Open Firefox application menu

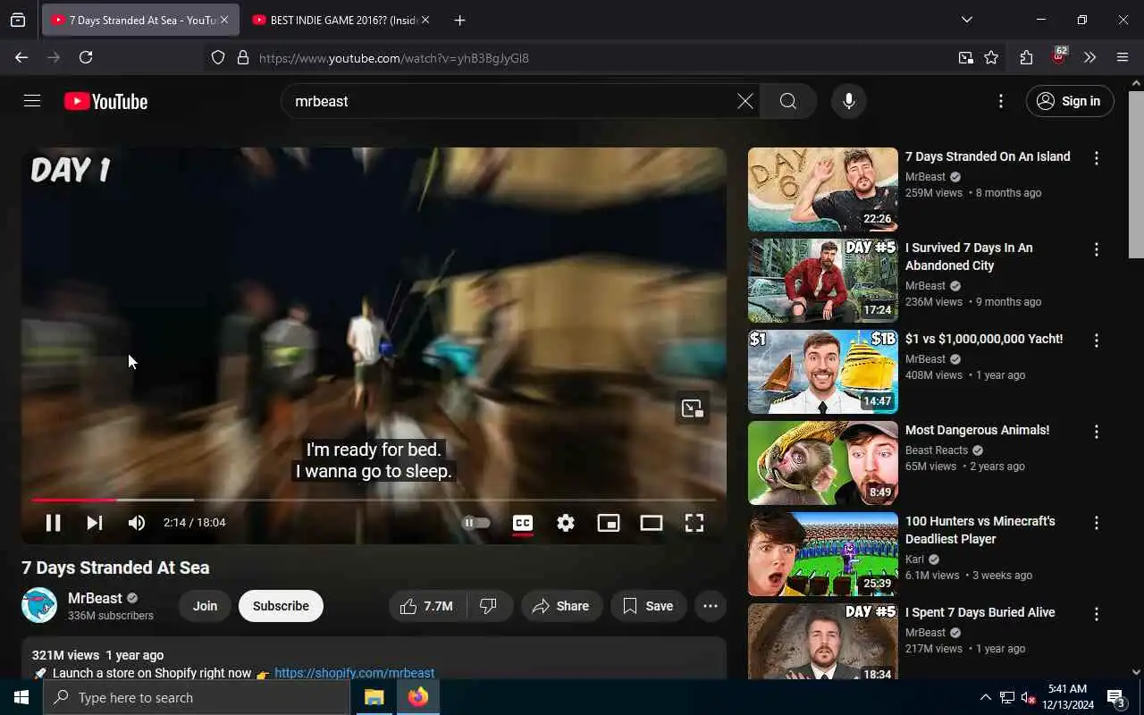point(1123,57)
